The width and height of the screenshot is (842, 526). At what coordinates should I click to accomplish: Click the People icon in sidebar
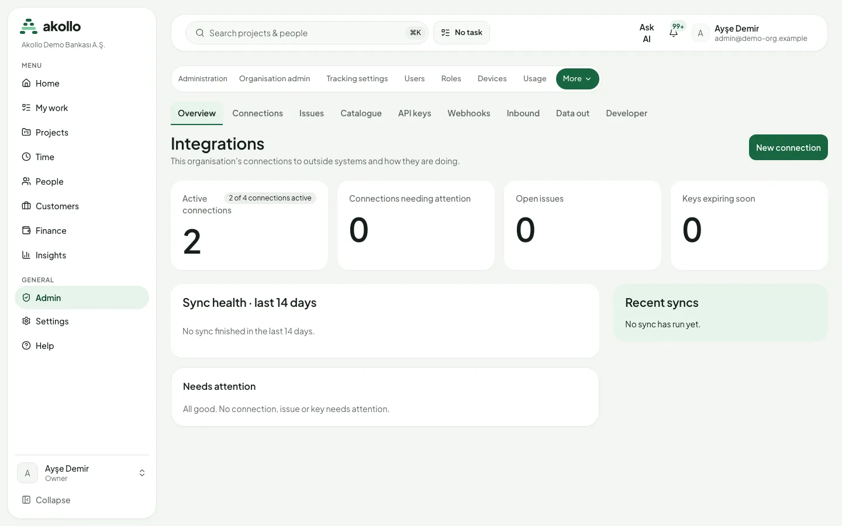tap(26, 181)
